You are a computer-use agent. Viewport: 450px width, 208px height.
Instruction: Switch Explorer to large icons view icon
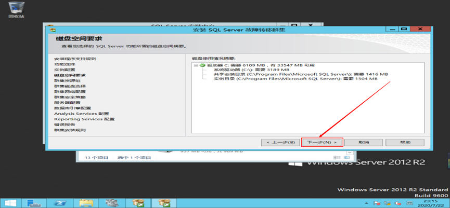click(346, 158)
